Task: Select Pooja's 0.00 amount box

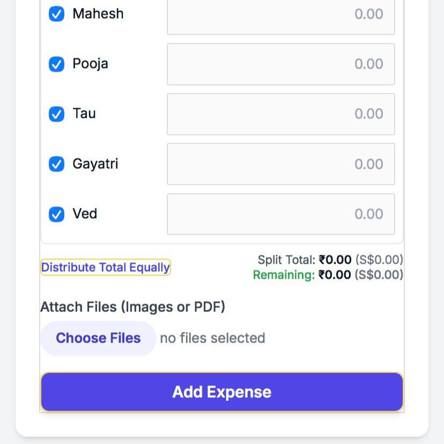Action: [x=280, y=64]
